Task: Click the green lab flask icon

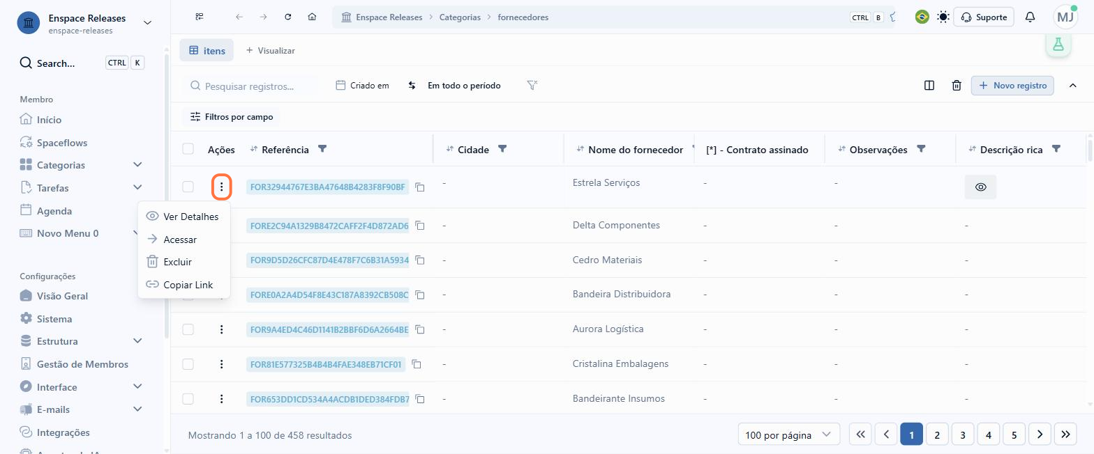Action: coord(1058,44)
